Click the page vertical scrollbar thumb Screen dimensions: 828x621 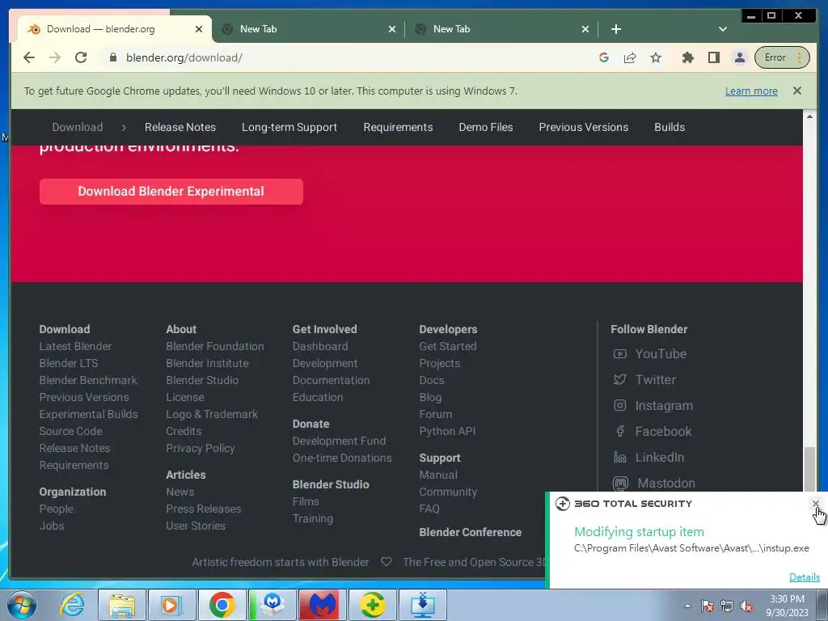point(809,469)
